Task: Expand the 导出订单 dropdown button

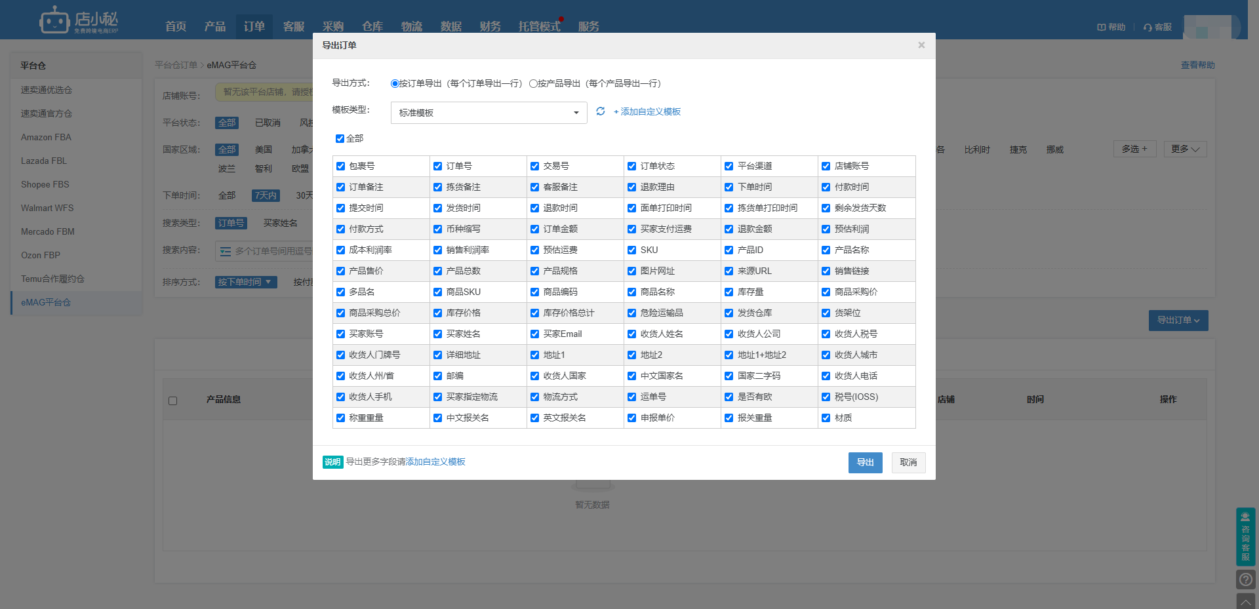Action: [x=1178, y=321]
